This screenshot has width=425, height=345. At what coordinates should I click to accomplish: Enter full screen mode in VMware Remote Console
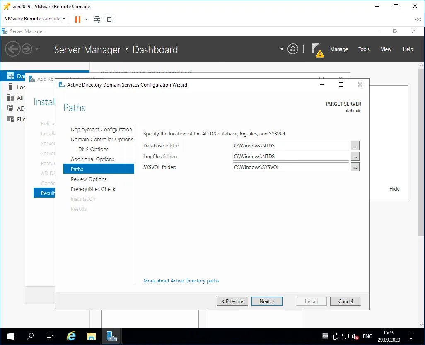109,19
